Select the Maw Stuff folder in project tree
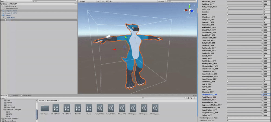271x122 pixels. pyautogui.click(x=9, y=107)
